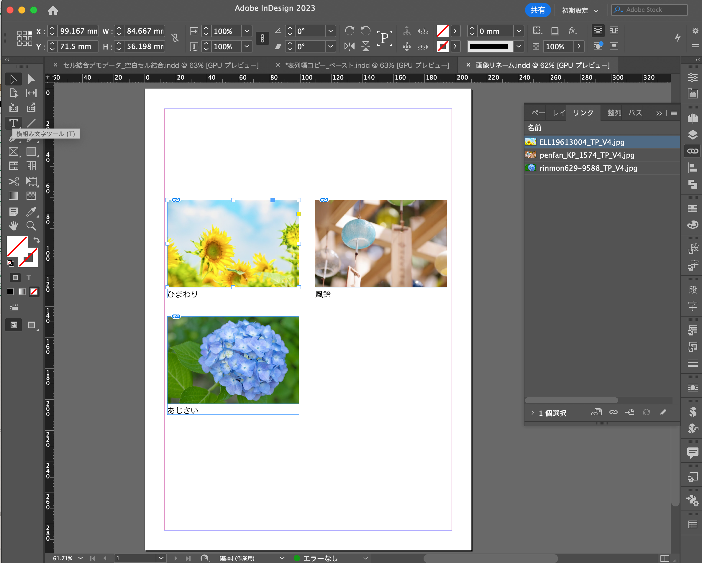Toggle constrain proportions for width and height
Viewport: 702px width, 563px height.
175,38
